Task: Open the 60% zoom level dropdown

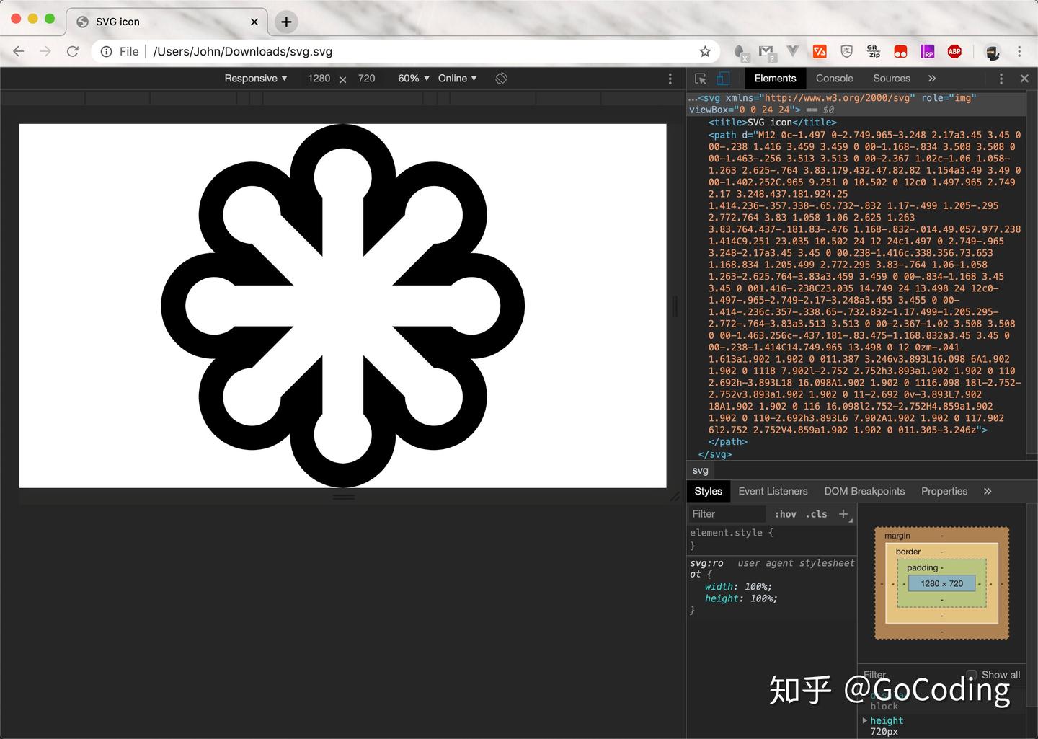Action: 411,78
